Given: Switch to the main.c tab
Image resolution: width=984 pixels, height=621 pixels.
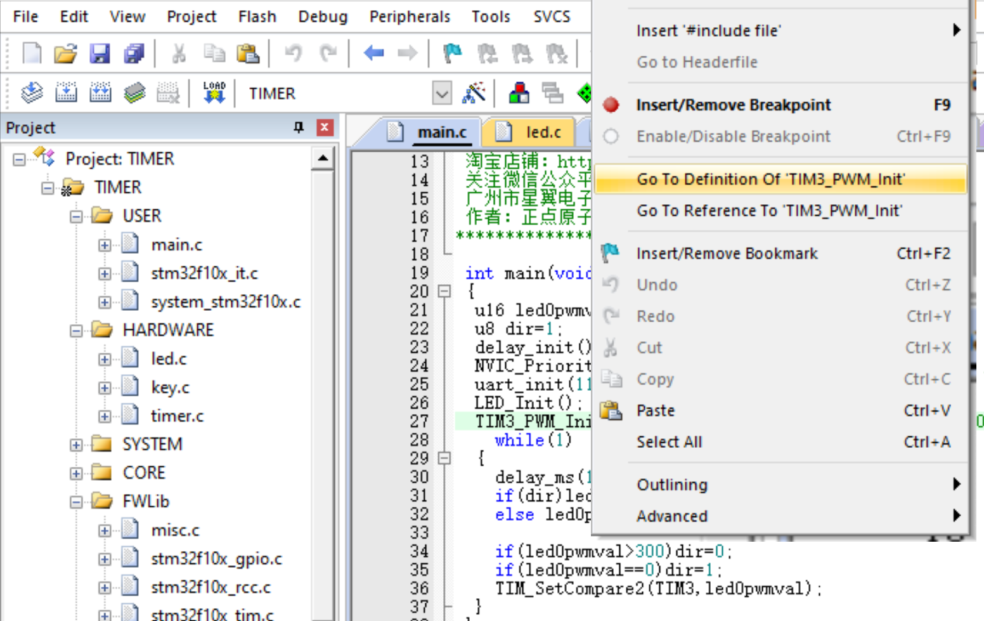Looking at the screenshot, I should [442, 131].
